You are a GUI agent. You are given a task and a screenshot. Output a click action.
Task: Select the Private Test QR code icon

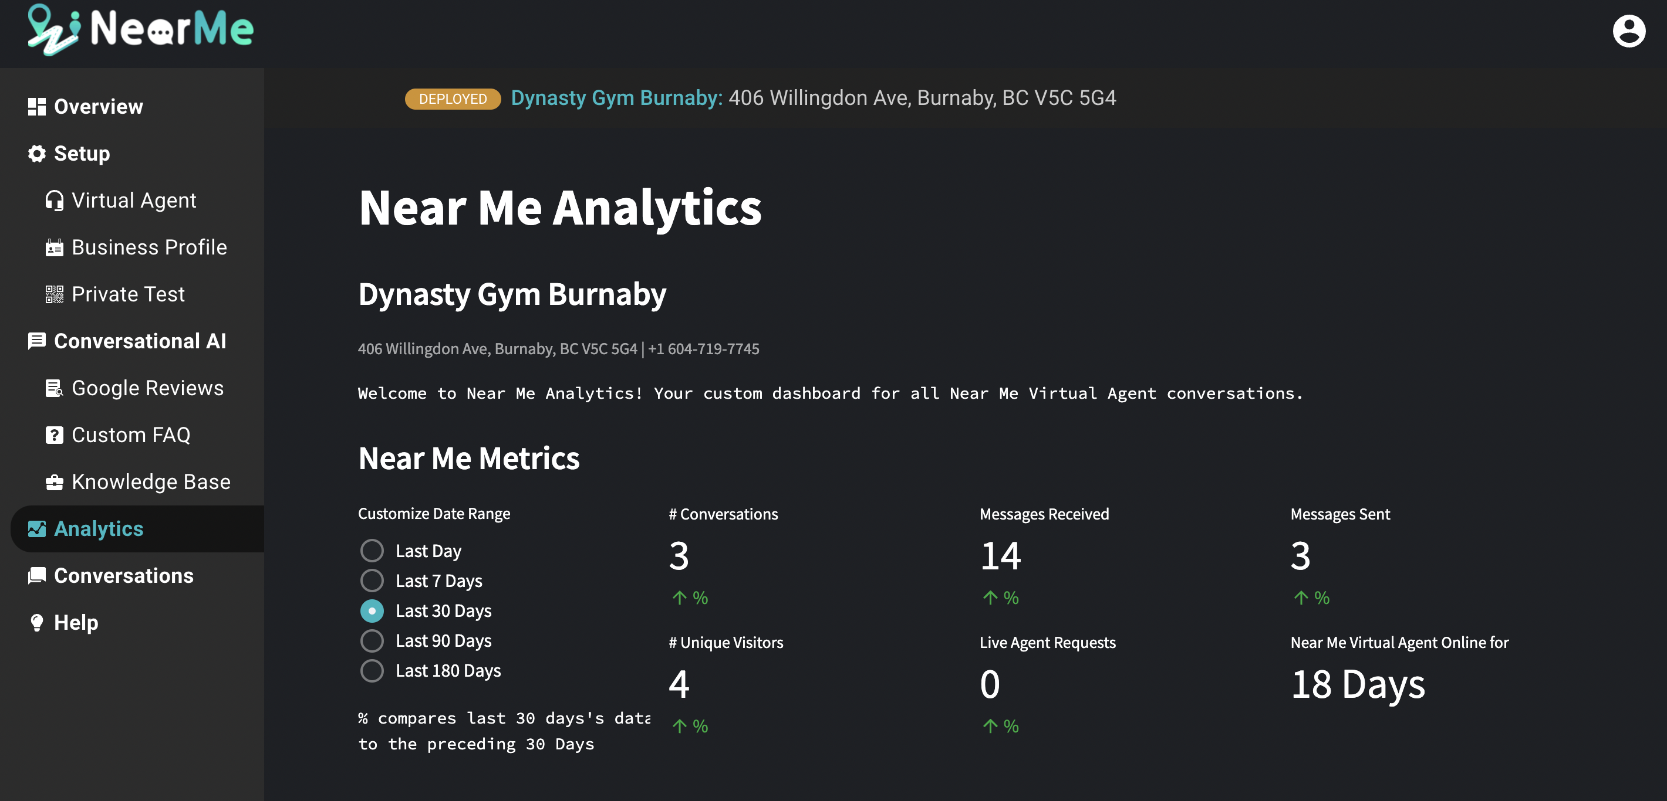[x=54, y=294]
